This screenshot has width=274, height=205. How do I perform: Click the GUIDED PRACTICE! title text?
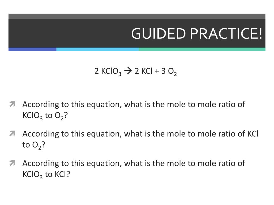click(x=197, y=33)
